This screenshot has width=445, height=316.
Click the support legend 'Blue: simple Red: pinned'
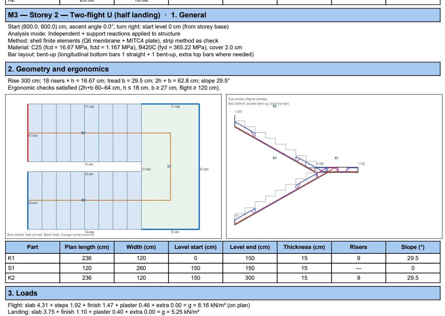click(x=50, y=234)
